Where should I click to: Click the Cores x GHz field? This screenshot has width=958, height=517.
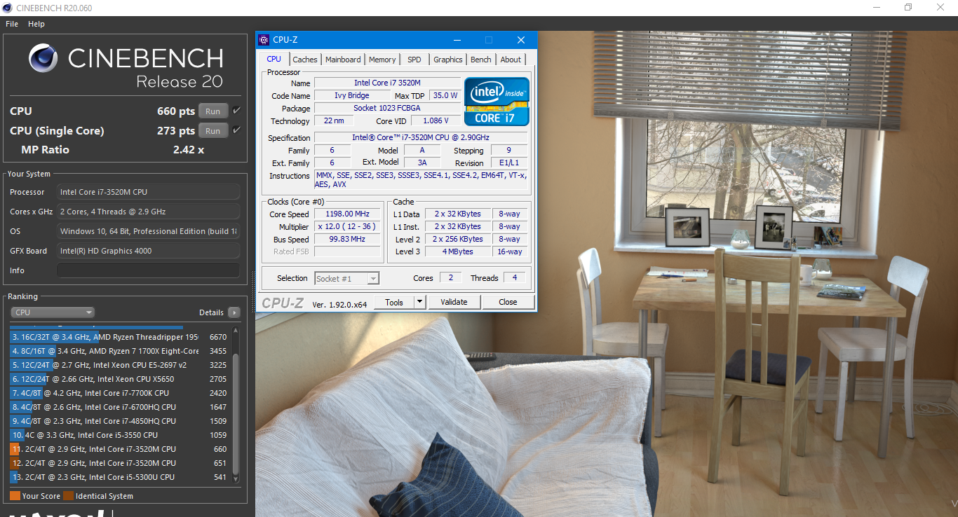click(148, 212)
